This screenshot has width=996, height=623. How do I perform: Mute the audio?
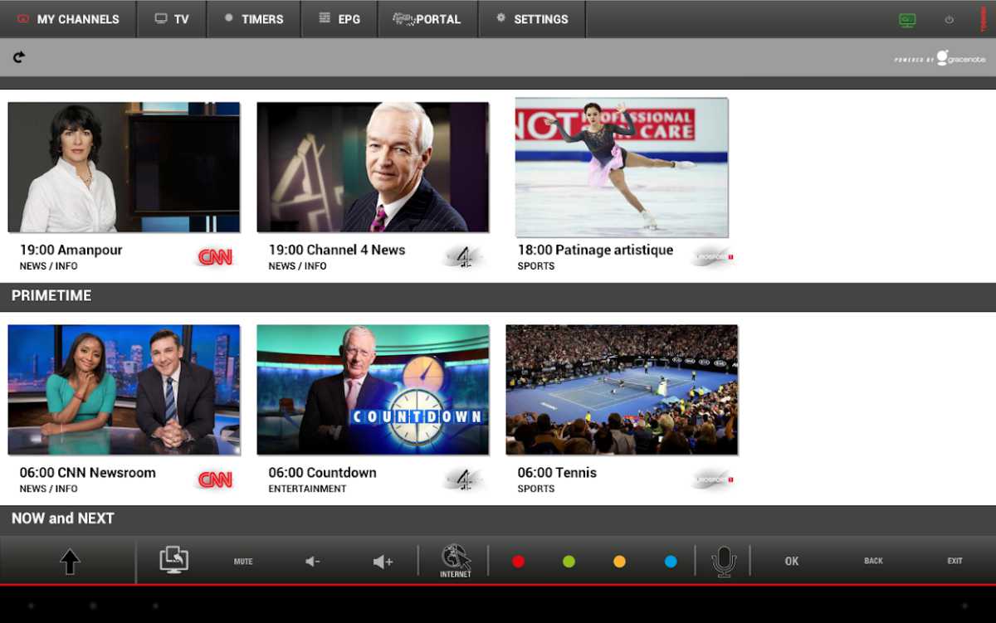(243, 562)
